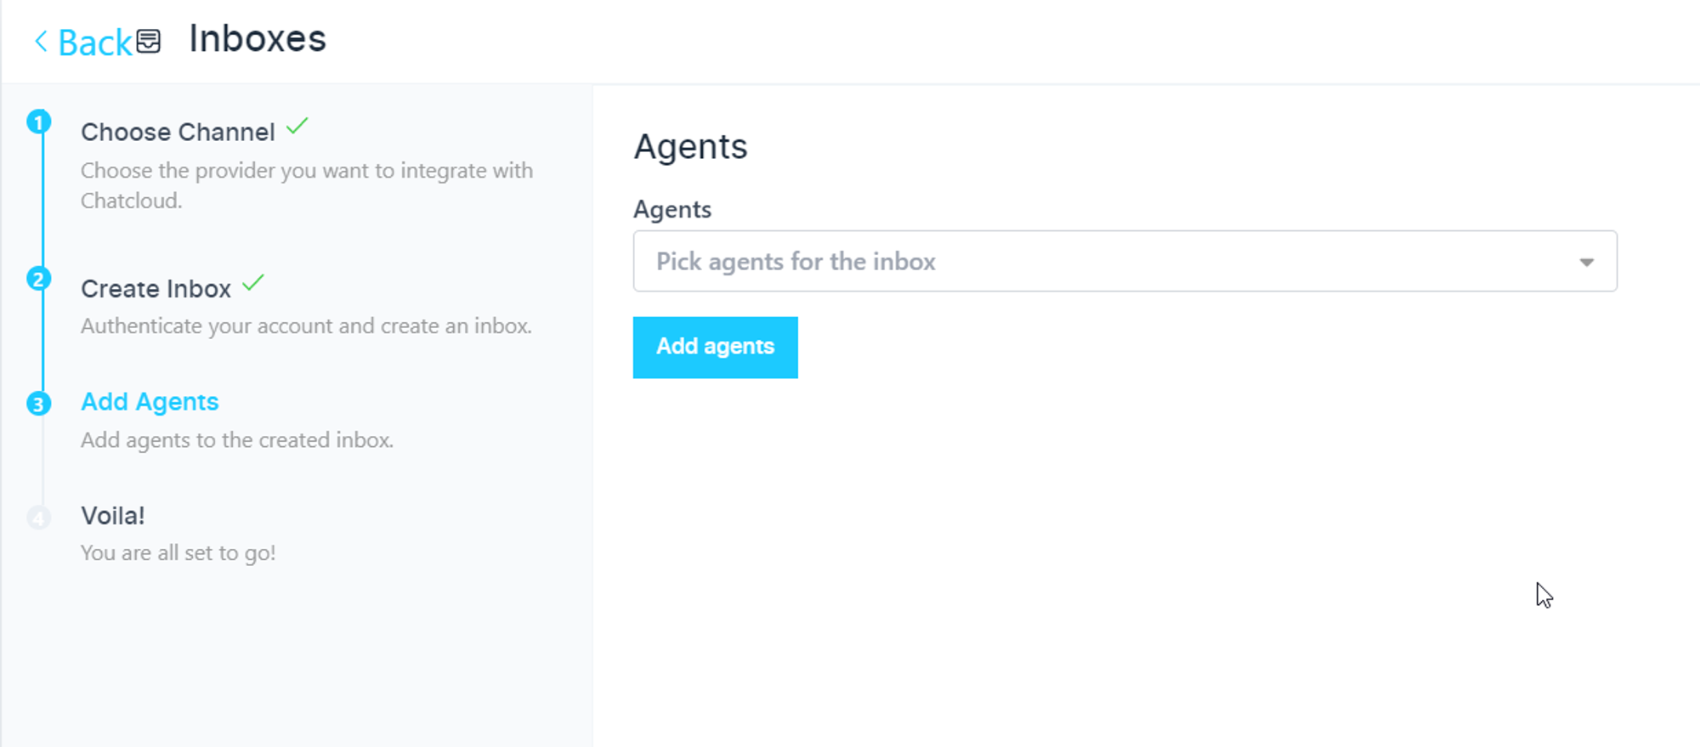Click 'Authenticate your account' step description

306,326
